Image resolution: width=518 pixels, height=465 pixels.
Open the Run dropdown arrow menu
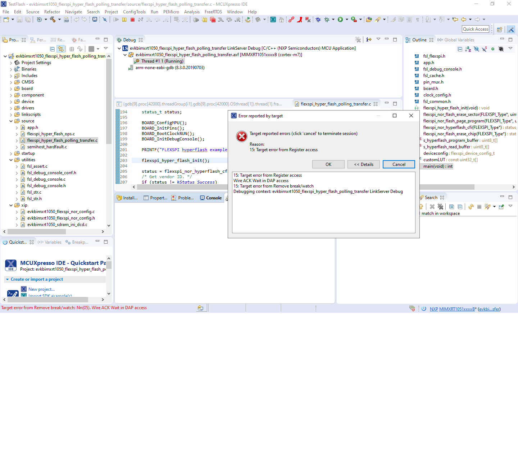[346, 20]
